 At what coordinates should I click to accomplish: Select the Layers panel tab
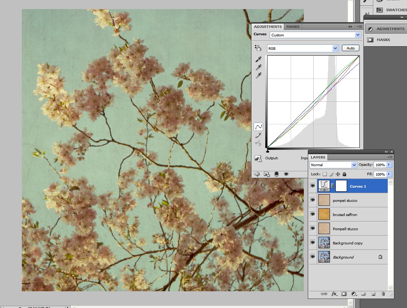[x=318, y=157]
